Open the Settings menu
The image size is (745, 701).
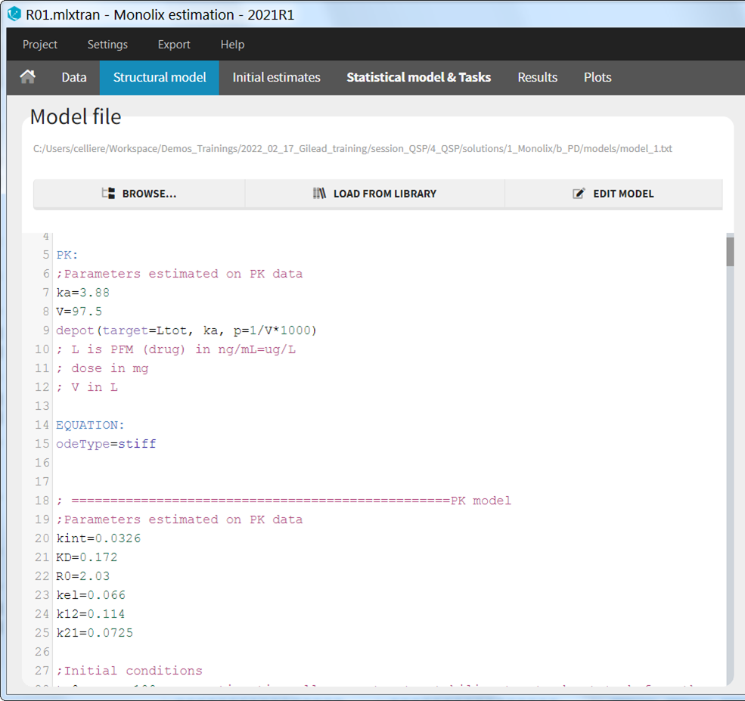pyautogui.click(x=107, y=45)
